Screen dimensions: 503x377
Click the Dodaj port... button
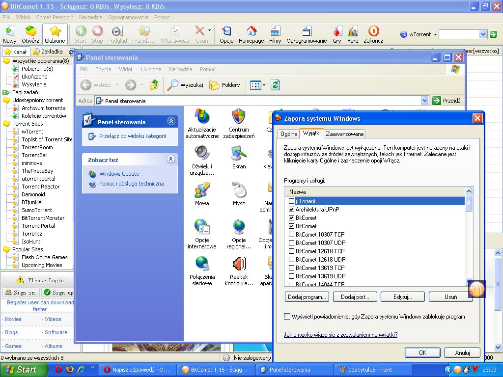click(x=355, y=297)
